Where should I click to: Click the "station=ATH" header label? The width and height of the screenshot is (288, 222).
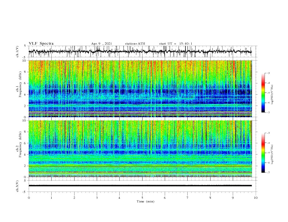[135, 44]
